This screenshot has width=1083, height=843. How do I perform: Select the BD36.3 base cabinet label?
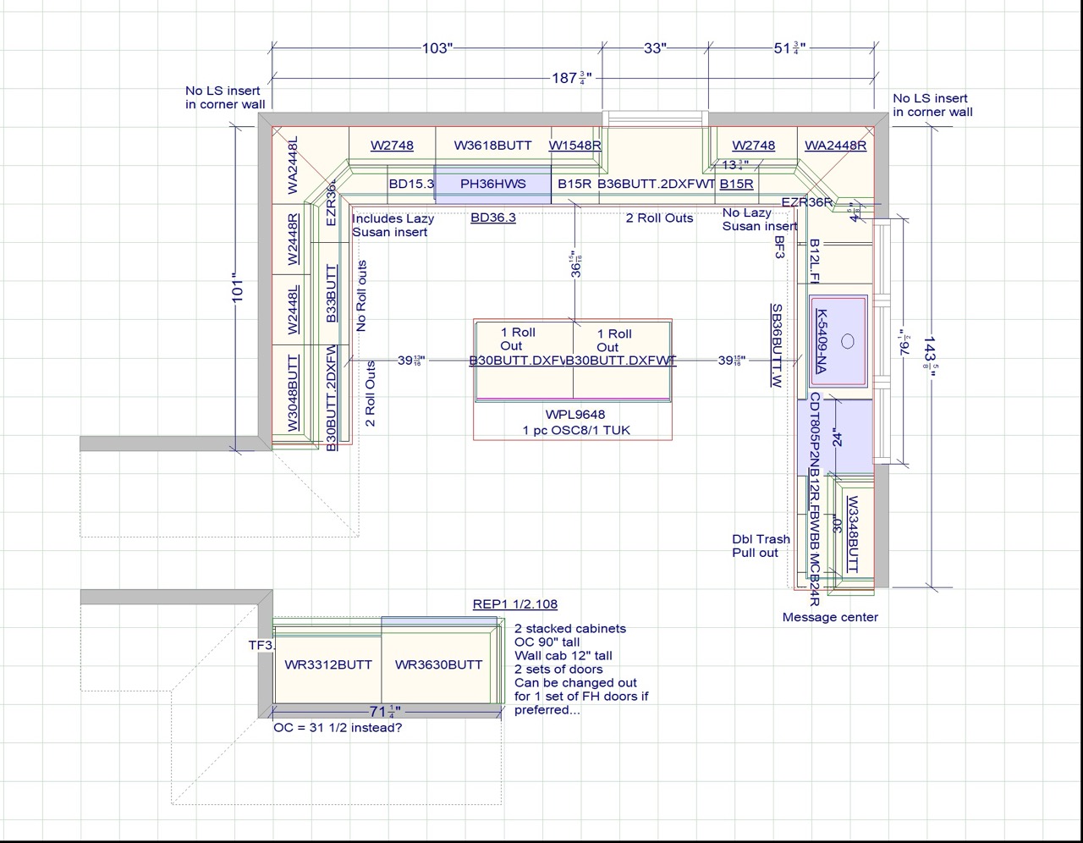click(x=492, y=218)
